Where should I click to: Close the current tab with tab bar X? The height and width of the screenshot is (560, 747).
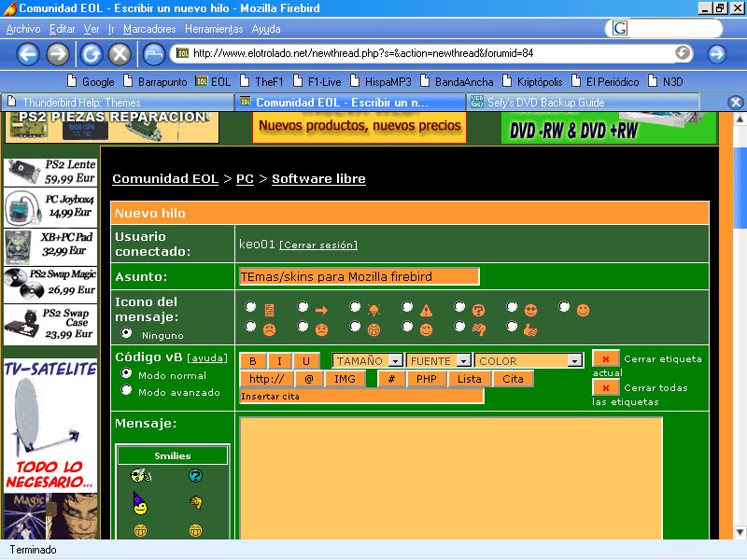(736, 103)
